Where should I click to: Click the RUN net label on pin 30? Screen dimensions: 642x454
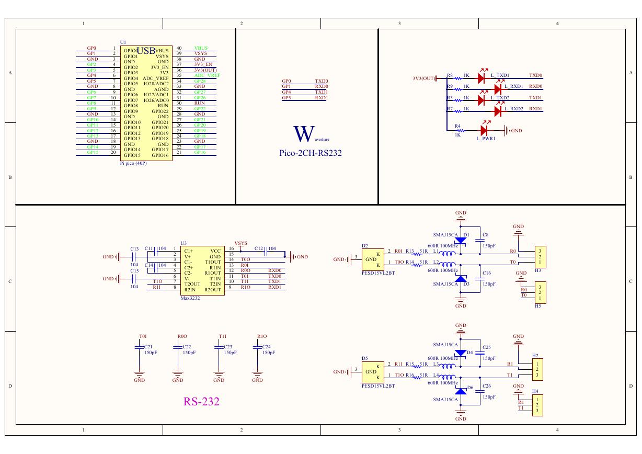click(x=199, y=103)
